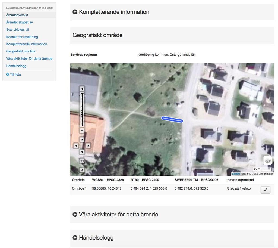Open Svar skickas till sidebar link

pyautogui.click(x=17, y=29)
